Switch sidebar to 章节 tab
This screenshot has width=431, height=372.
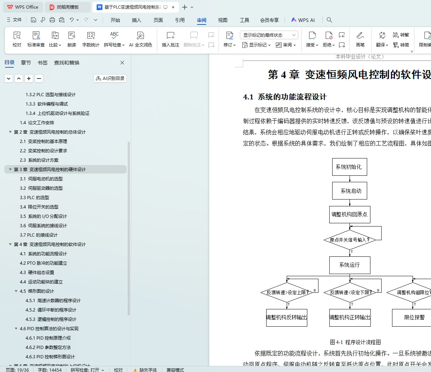point(26,63)
